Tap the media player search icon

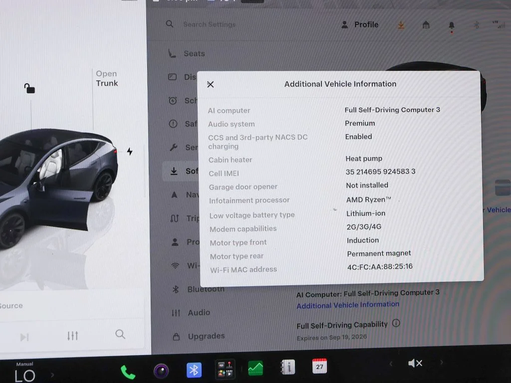pos(120,334)
